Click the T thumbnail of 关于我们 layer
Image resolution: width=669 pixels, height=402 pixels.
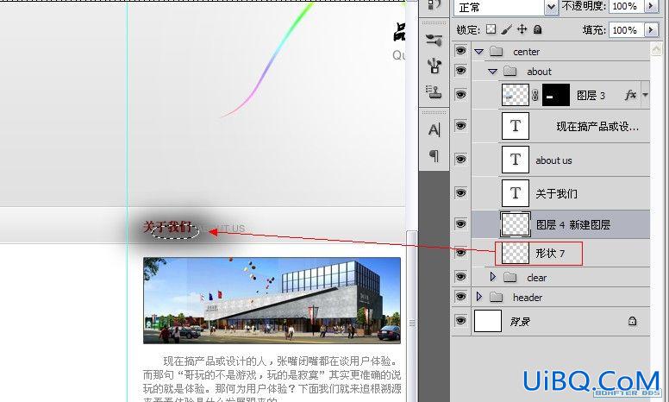click(x=516, y=193)
